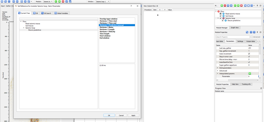Screen dimensions: 264x122
Task: Click the green plus add module icon in Module Manager
Action: [222, 6]
